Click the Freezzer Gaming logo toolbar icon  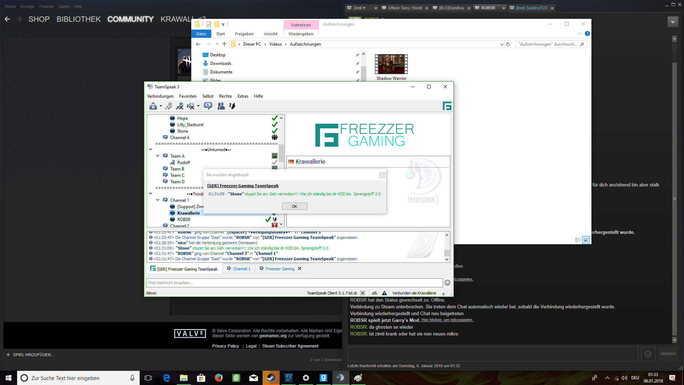tap(447, 106)
